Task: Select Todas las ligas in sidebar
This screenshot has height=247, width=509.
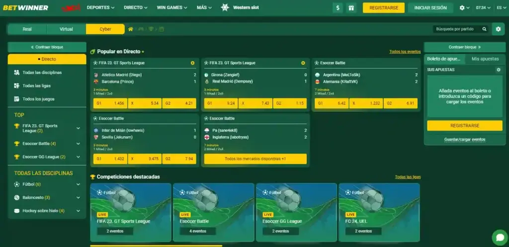Action: coord(36,85)
